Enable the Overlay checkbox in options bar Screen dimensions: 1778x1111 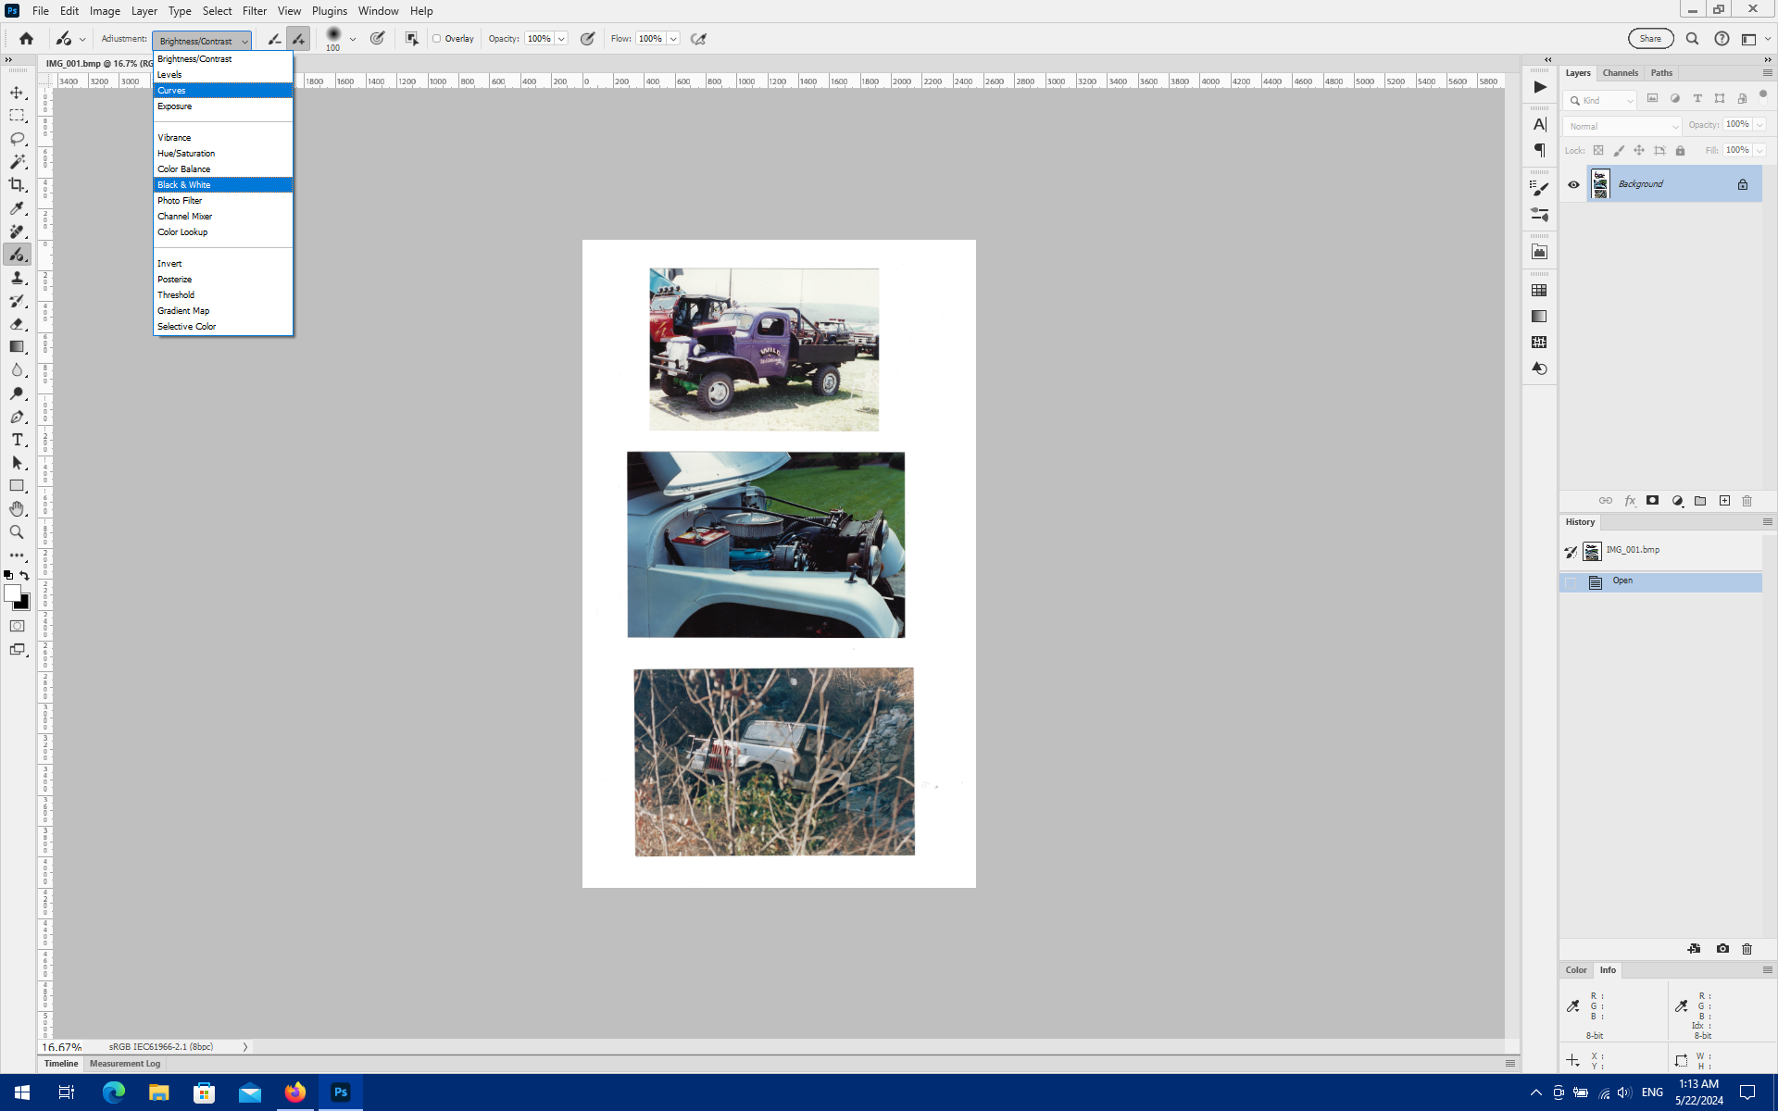coord(438,39)
